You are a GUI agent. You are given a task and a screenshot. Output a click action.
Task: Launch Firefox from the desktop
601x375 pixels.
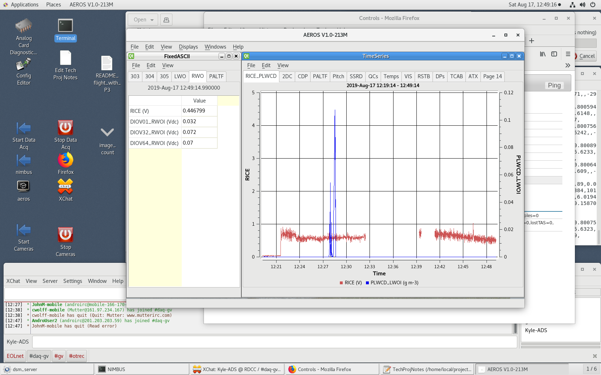tap(65, 160)
